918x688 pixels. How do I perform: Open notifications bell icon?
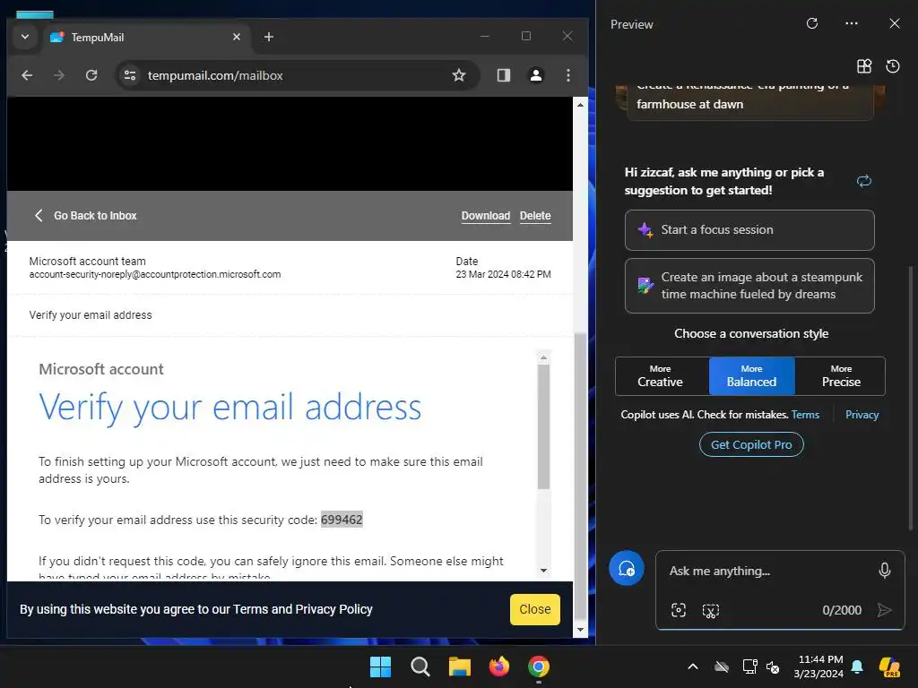coord(857,666)
